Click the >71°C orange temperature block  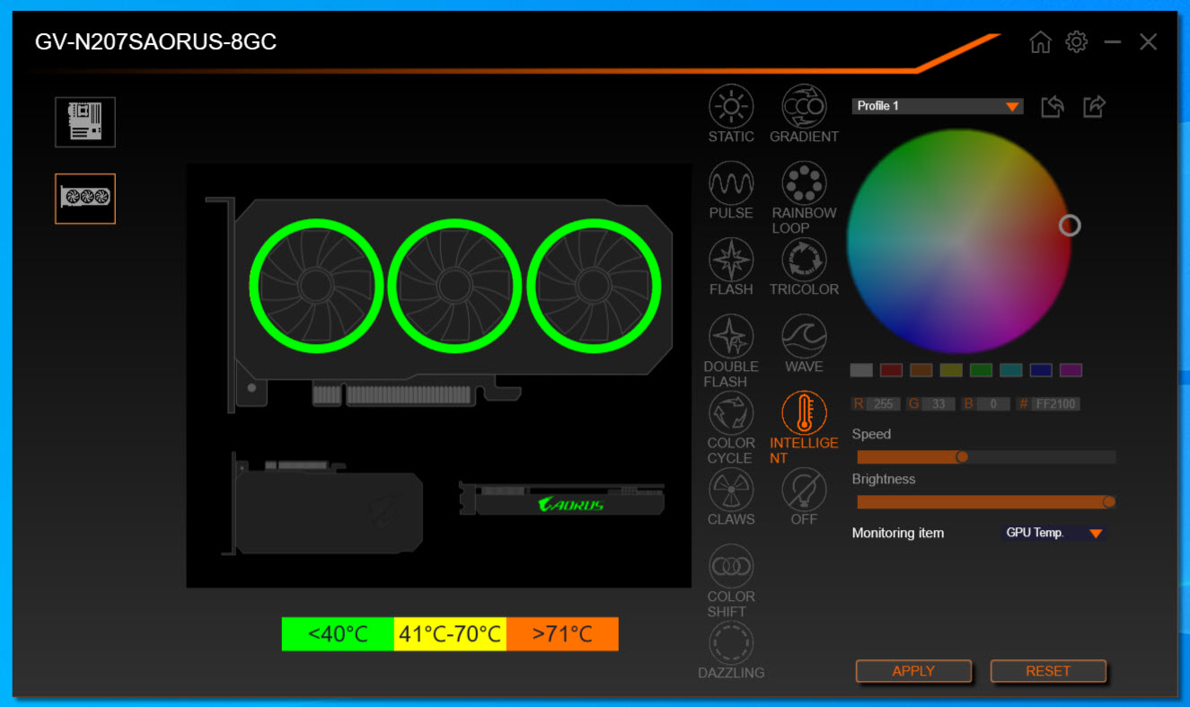(x=562, y=634)
